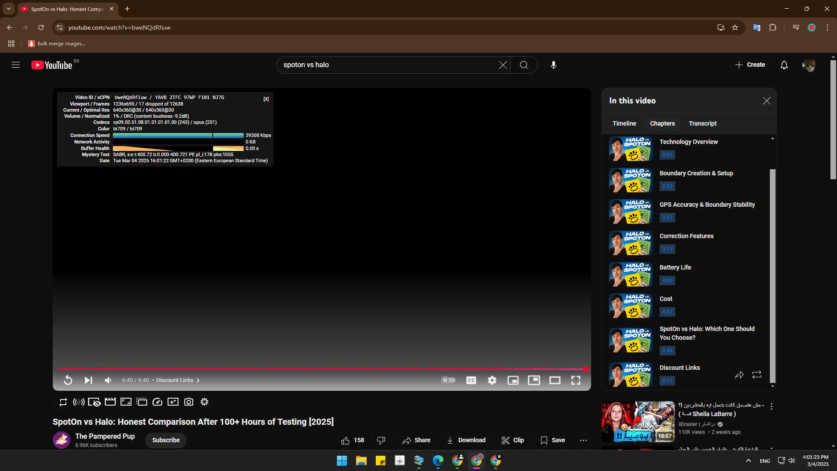
Task: Click the 0:21 chapter timestamp
Action: pyautogui.click(x=667, y=155)
